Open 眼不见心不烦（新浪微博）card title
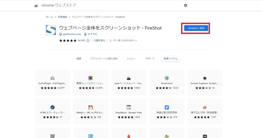 click(205, 113)
